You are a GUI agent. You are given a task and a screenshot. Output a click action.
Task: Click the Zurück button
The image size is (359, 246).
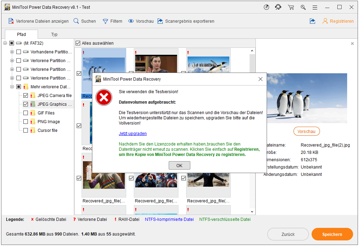[x=288, y=234]
